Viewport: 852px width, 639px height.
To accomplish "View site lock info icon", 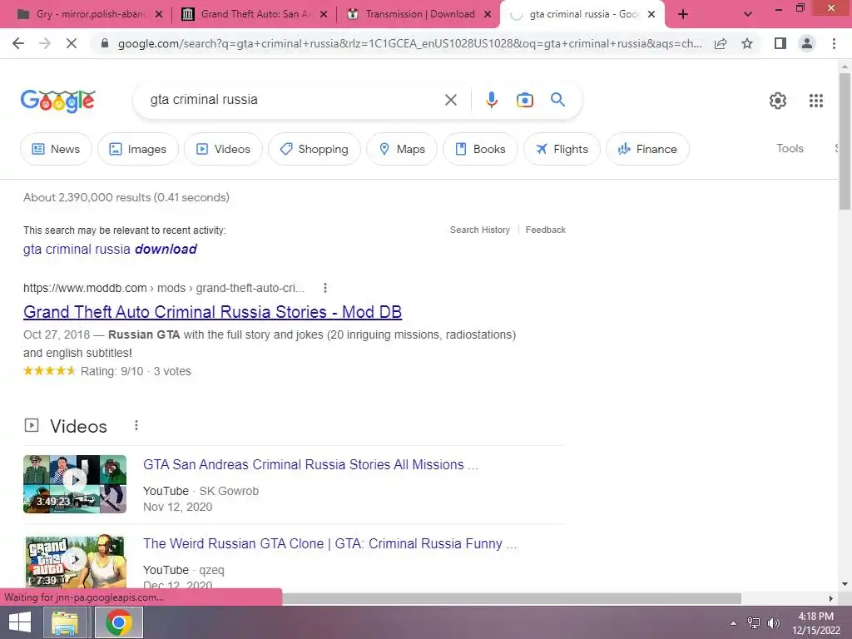I will point(105,43).
